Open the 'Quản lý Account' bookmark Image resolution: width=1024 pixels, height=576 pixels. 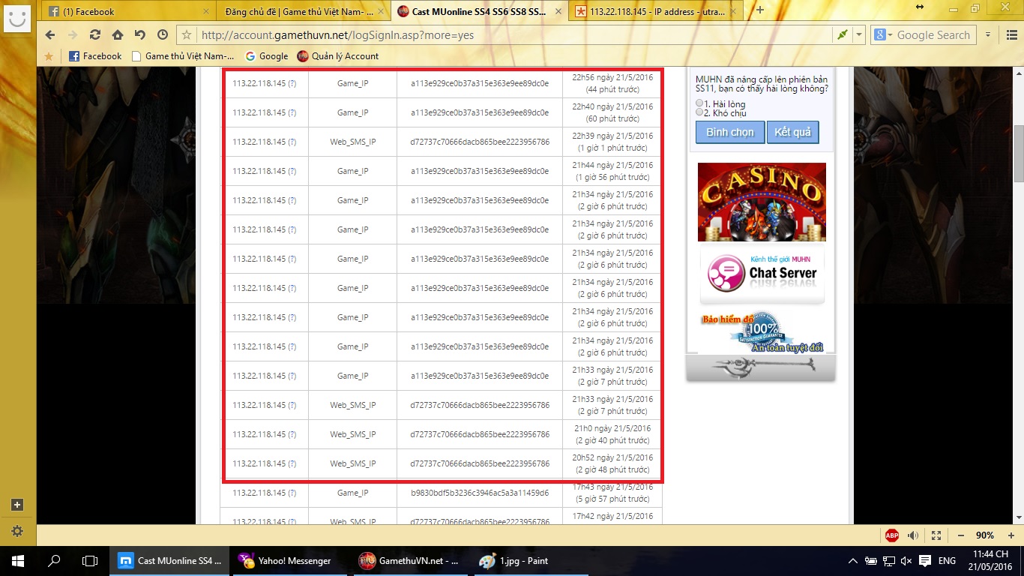point(338,56)
